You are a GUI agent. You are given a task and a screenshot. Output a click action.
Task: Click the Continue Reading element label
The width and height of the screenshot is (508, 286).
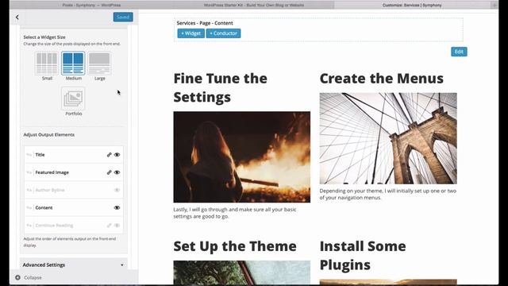(x=54, y=226)
